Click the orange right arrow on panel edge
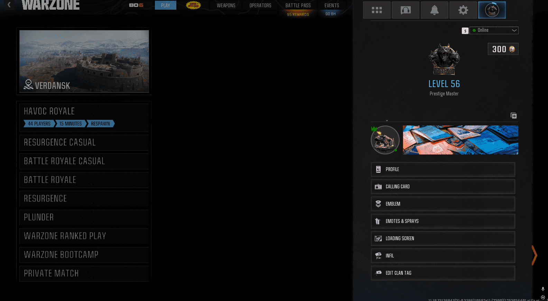This screenshot has width=548, height=301. (535, 255)
